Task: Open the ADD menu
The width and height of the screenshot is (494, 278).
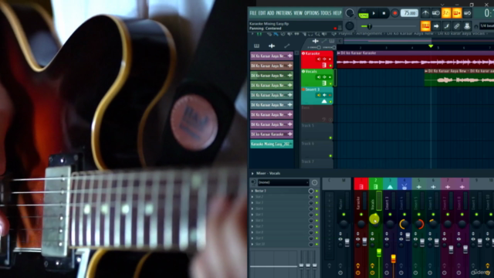Action: [x=271, y=13]
